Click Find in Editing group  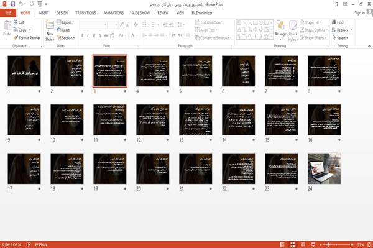pos(338,22)
